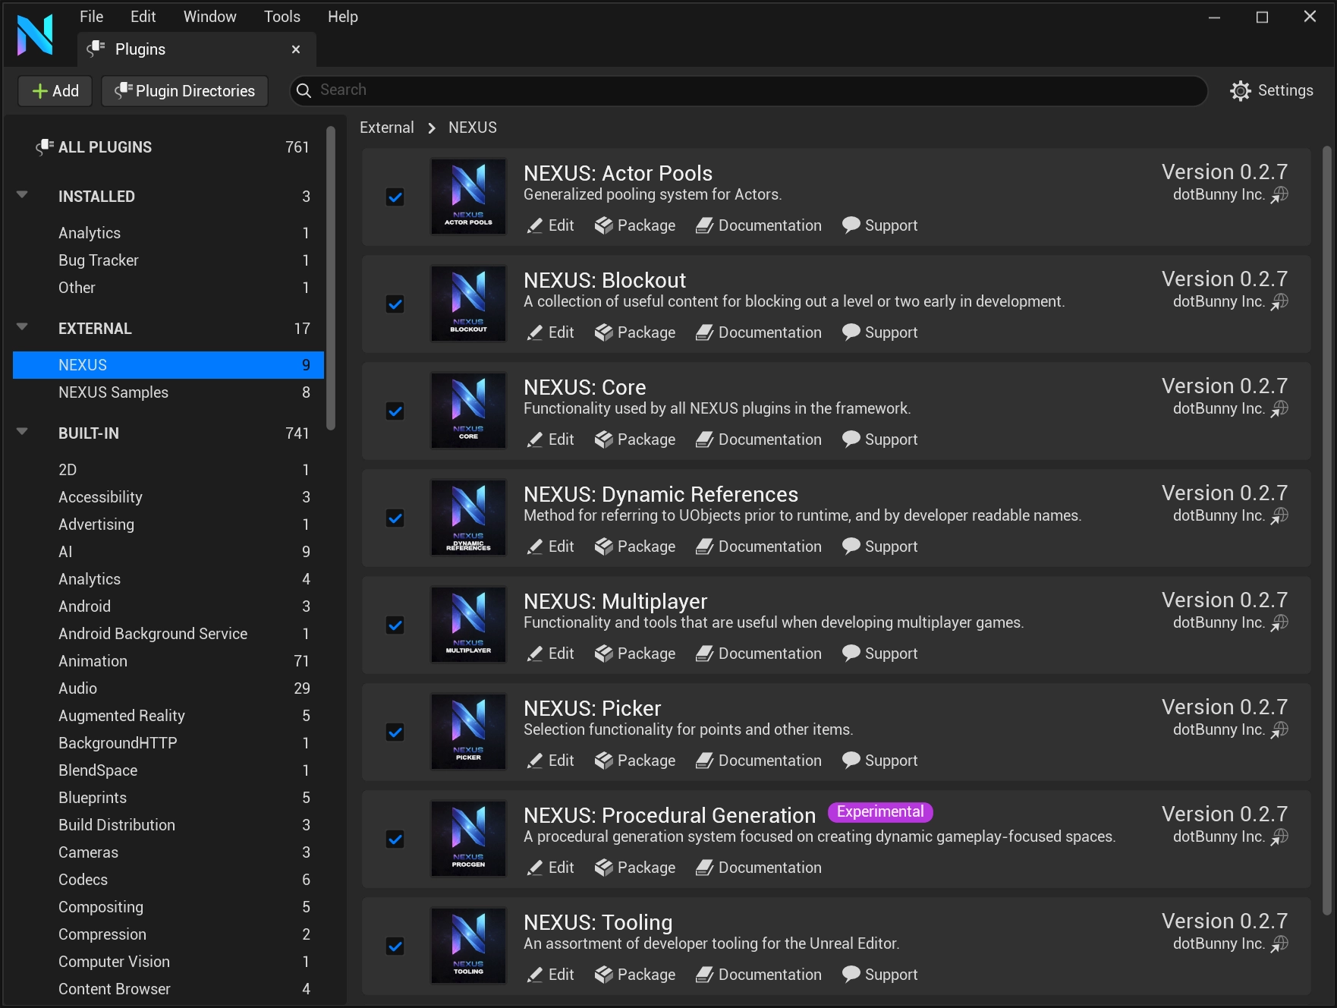
Task: Click the search magnifier icon
Action: pyautogui.click(x=304, y=90)
